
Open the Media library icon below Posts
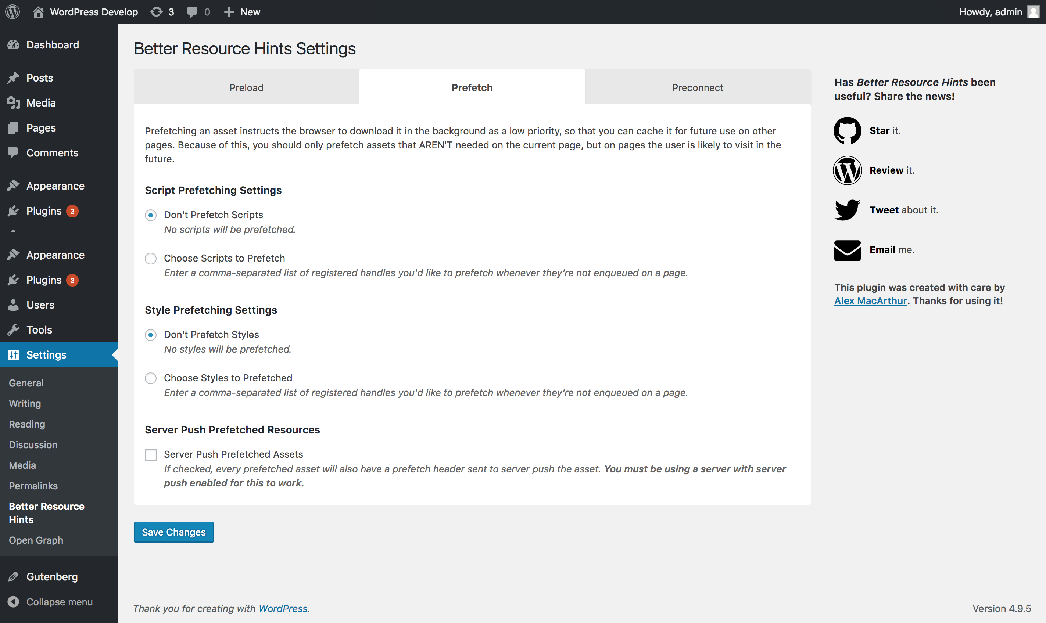click(14, 103)
